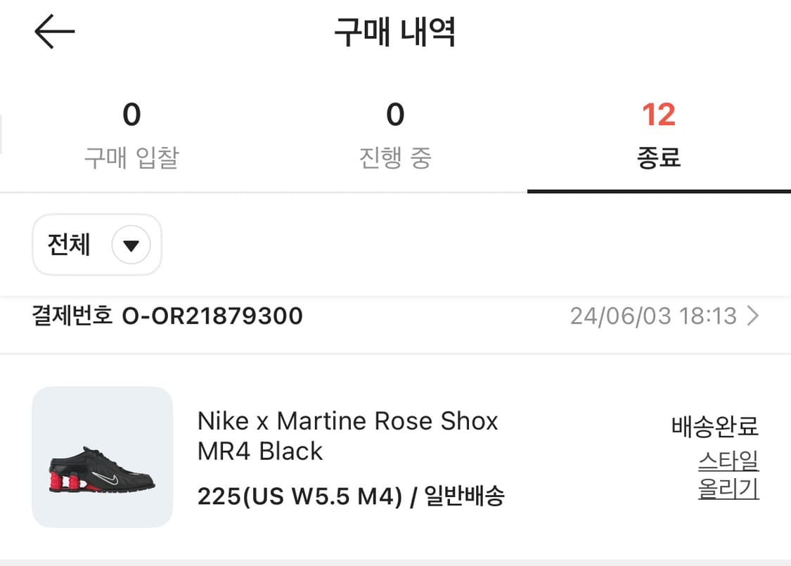
Task: Click the 0 count above 구매 입찰
Action: pyautogui.click(x=131, y=115)
